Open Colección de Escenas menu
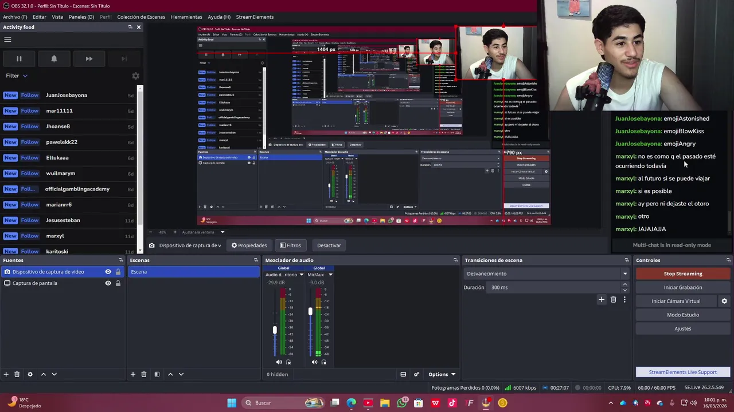The height and width of the screenshot is (412, 734). tap(141, 17)
